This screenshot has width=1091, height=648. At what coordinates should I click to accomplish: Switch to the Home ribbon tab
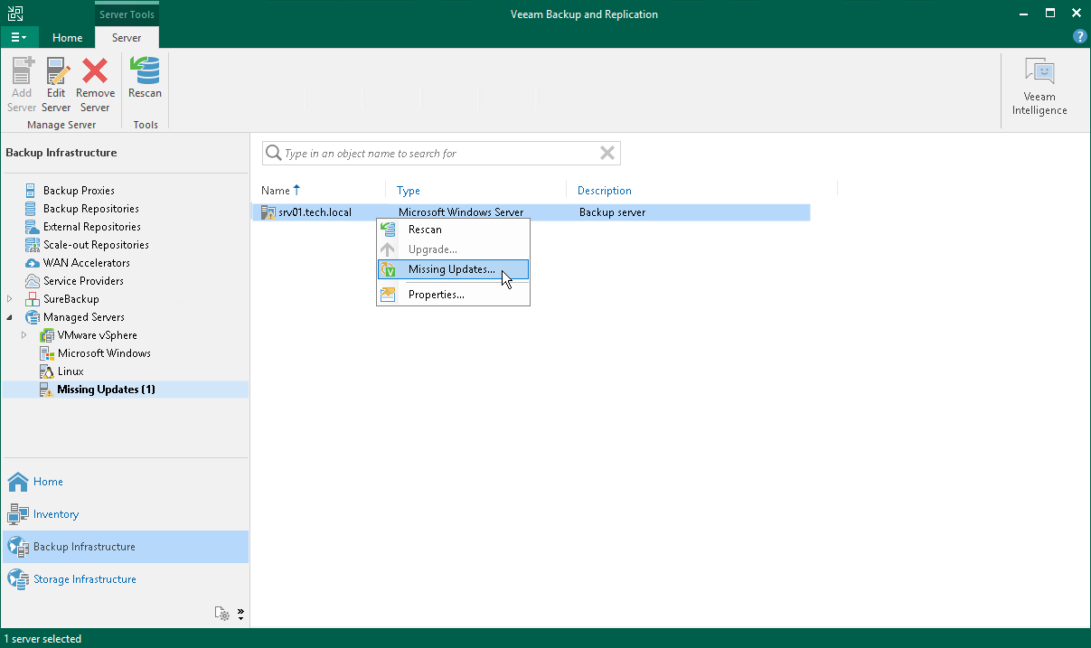click(x=67, y=38)
